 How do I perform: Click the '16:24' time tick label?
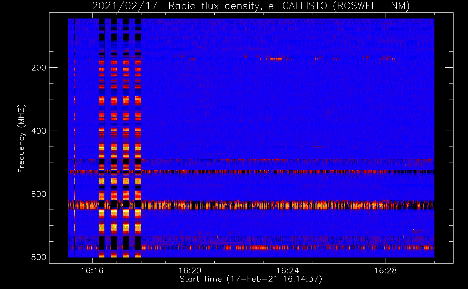coord(288,271)
